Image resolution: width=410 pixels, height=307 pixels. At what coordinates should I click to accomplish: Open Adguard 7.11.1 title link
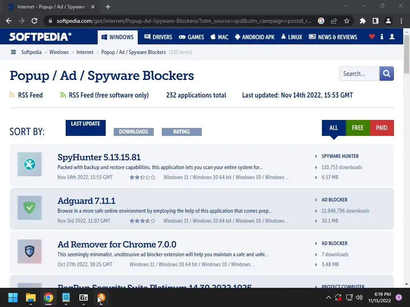(x=86, y=201)
